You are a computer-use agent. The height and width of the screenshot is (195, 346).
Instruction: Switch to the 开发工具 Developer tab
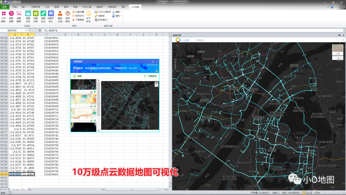(x=87, y=7)
